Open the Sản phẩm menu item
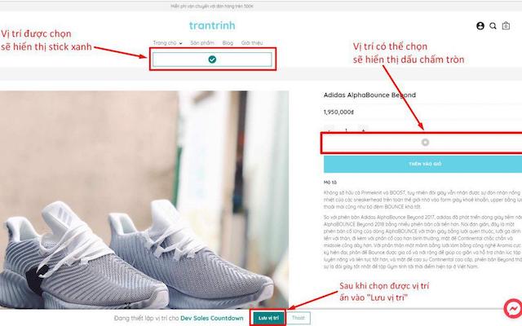 click(x=202, y=43)
